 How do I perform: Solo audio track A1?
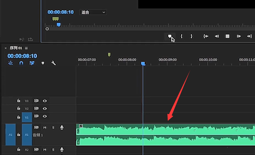point(53,127)
